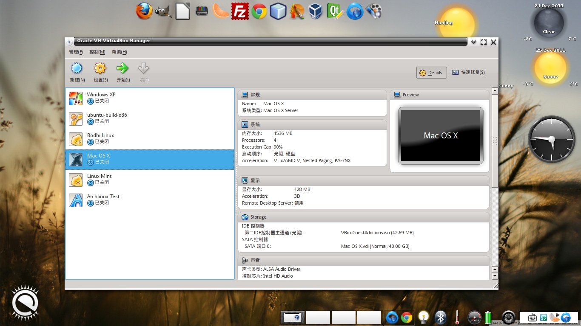Screen dimensions: 581x326
Task: Select the ubuntu-build-x86 VM icon
Action: click(x=76, y=118)
